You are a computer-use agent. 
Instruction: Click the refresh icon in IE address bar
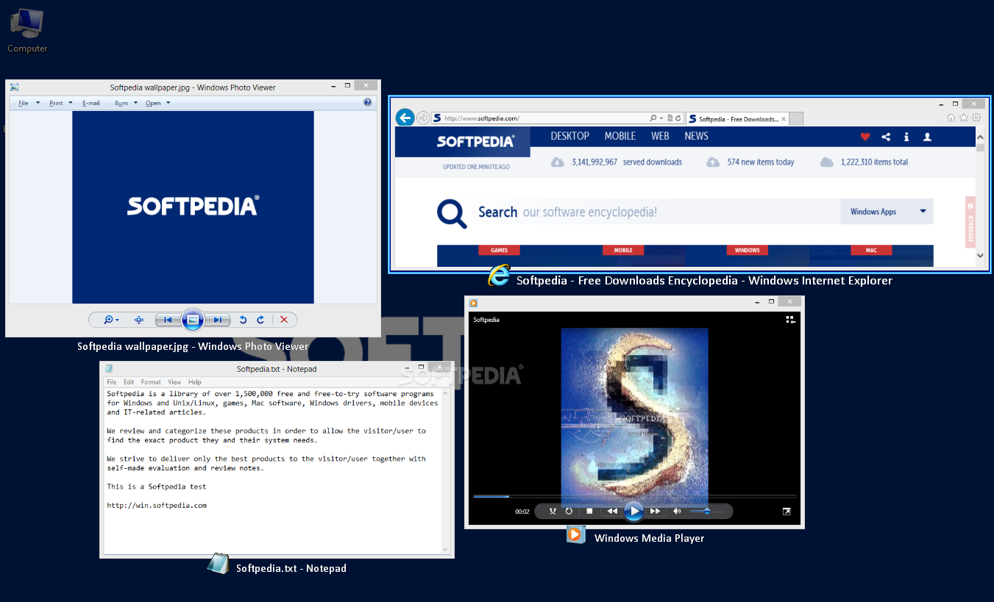678,118
